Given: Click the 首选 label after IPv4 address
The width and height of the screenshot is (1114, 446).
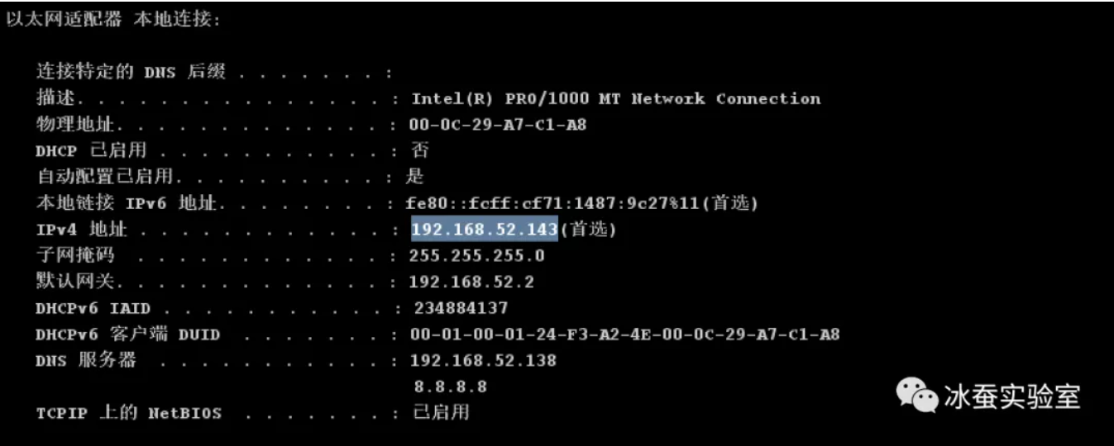Looking at the screenshot, I should point(588,230).
